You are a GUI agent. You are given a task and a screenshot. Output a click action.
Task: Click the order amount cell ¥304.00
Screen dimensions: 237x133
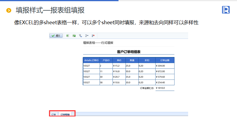[165, 66]
